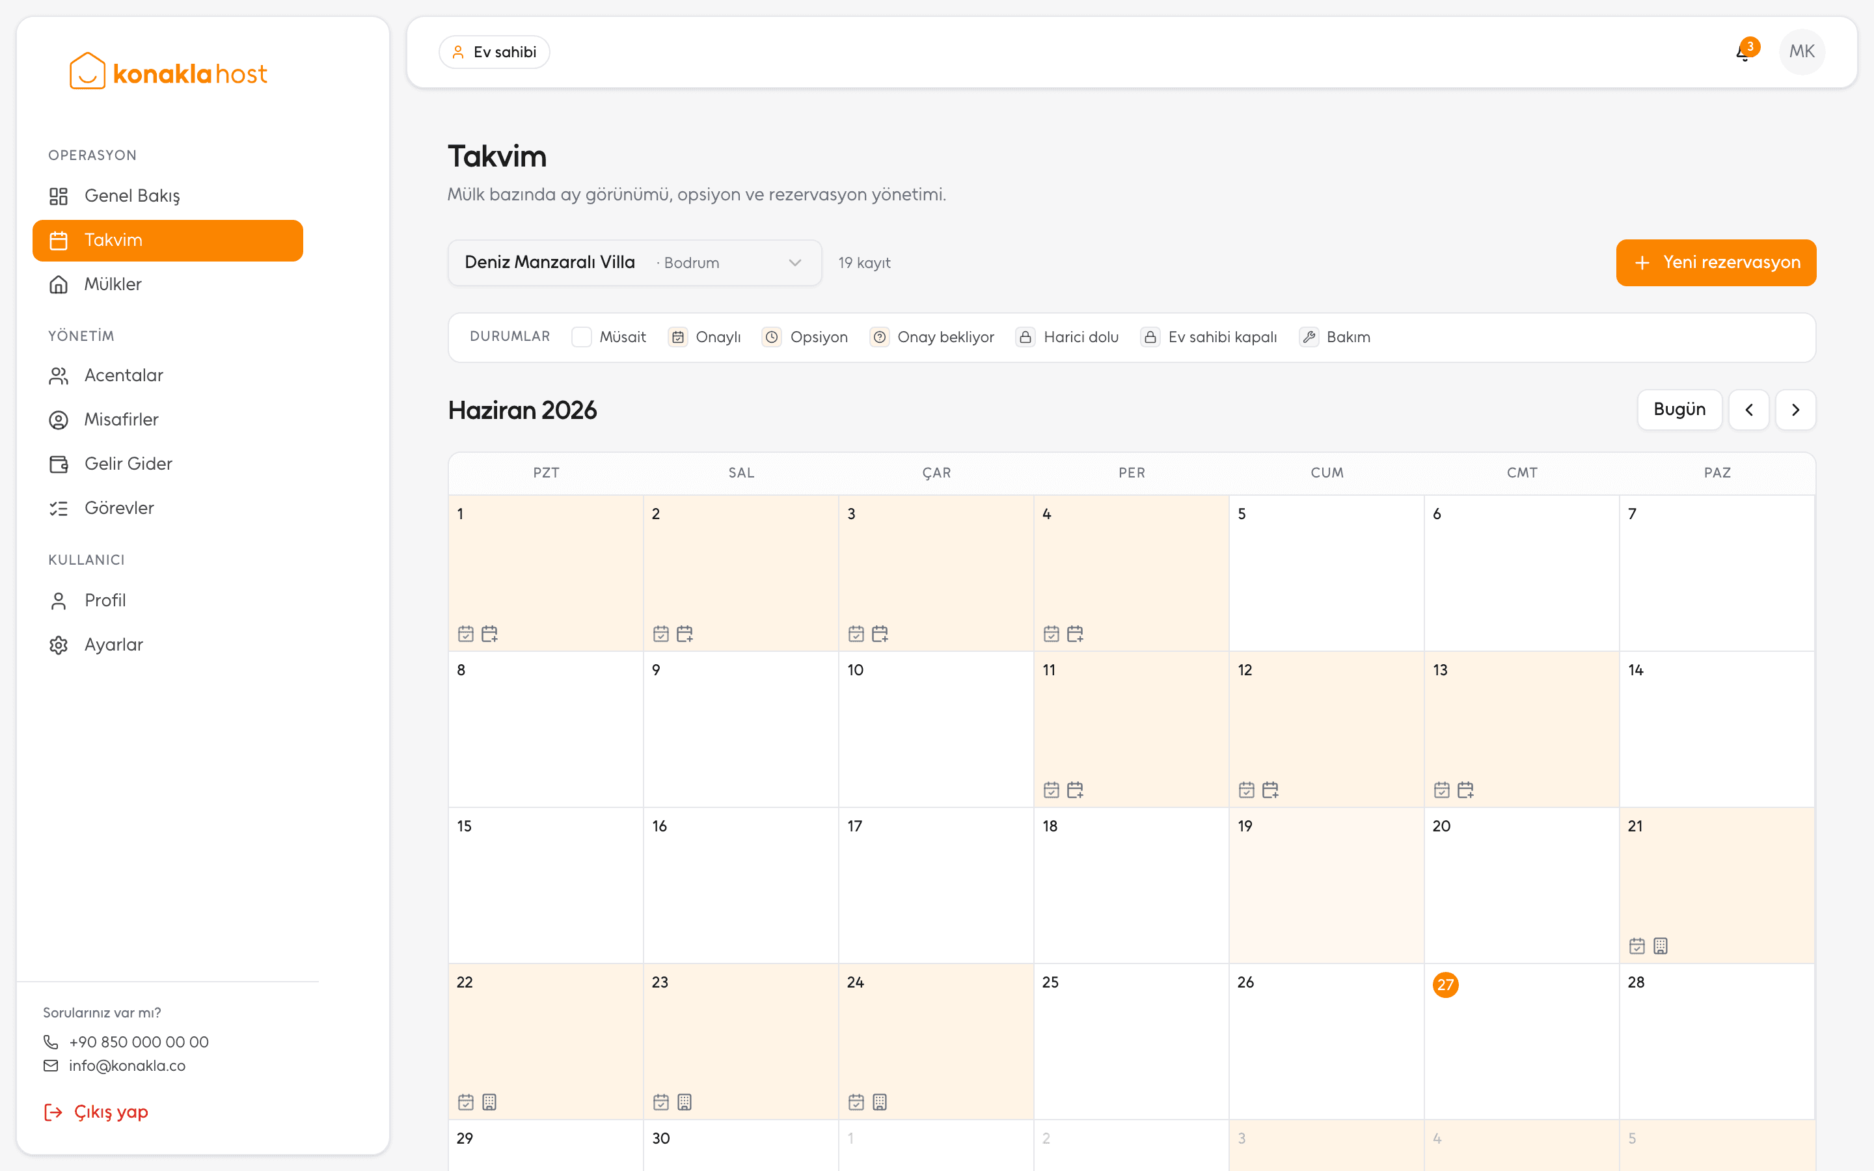Click the add-calendar icon on June 3
The width and height of the screenshot is (1874, 1171).
(880, 634)
